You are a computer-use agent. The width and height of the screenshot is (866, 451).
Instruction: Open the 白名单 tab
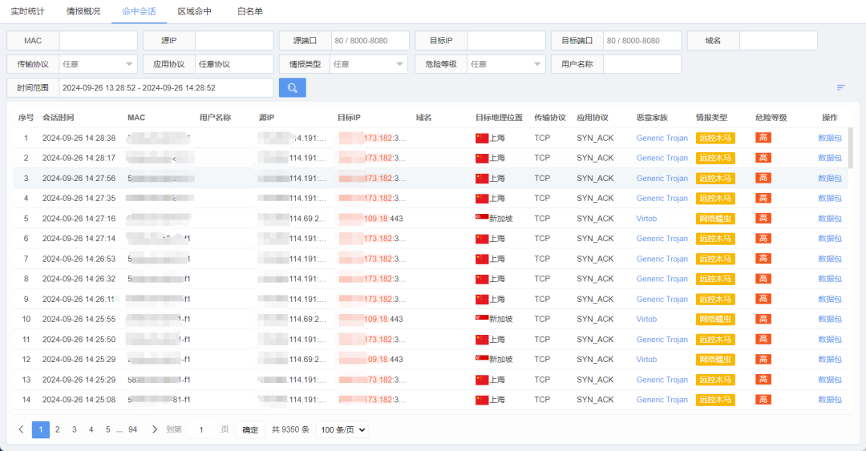tap(250, 12)
